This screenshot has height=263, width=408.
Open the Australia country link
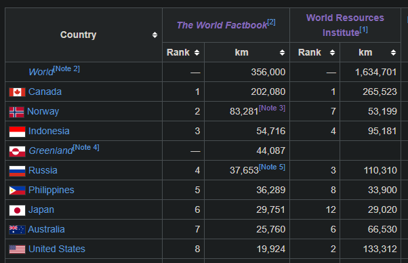[x=46, y=229]
